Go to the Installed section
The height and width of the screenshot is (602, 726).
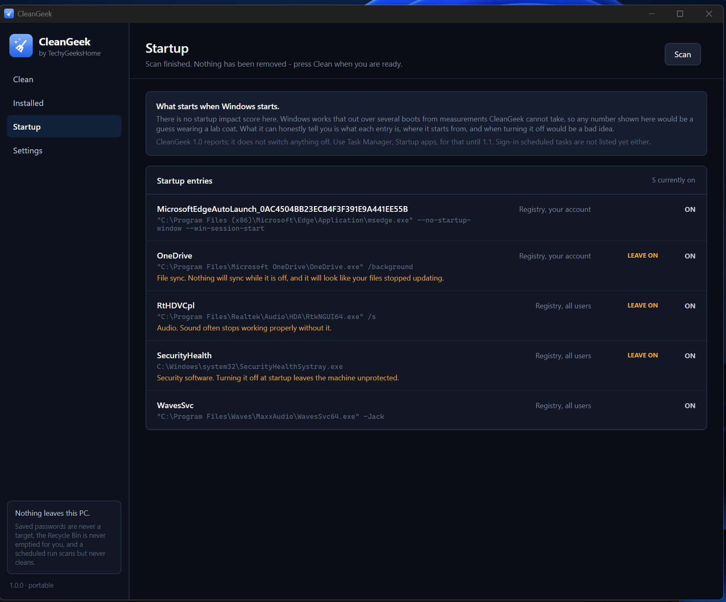click(x=64, y=103)
